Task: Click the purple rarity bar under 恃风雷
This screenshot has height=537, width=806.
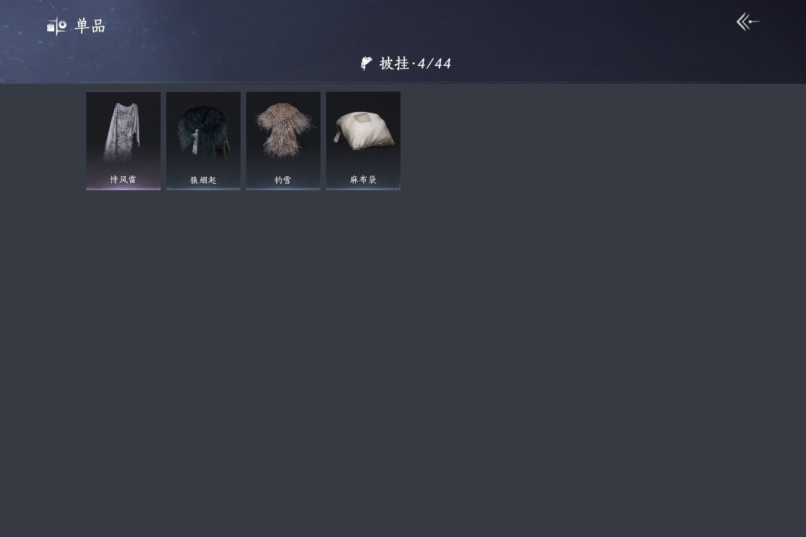Action: click(x=123, y=188)
